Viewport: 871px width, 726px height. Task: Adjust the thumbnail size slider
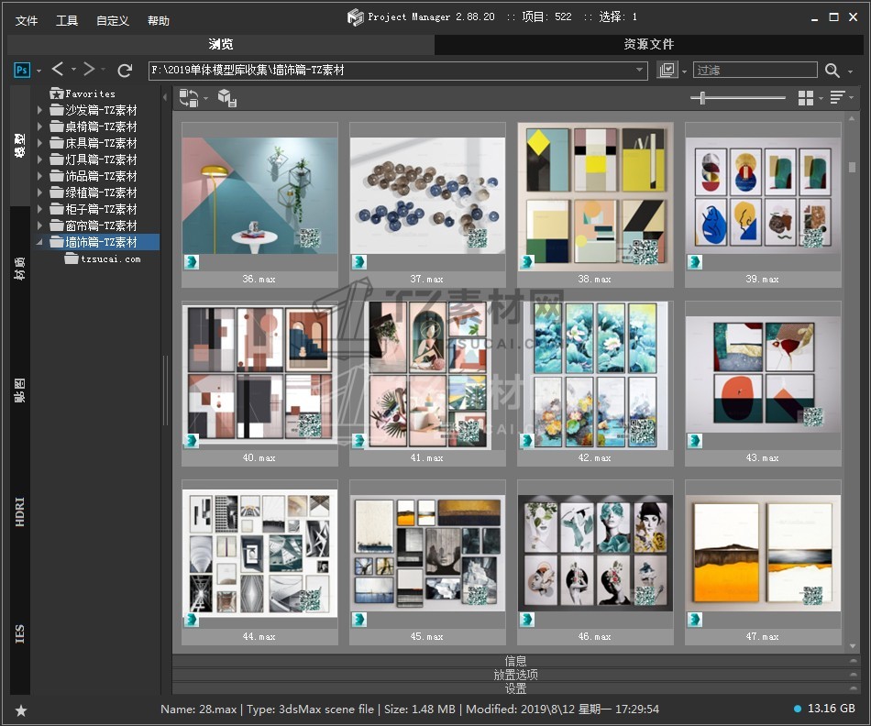click(703, 98)
